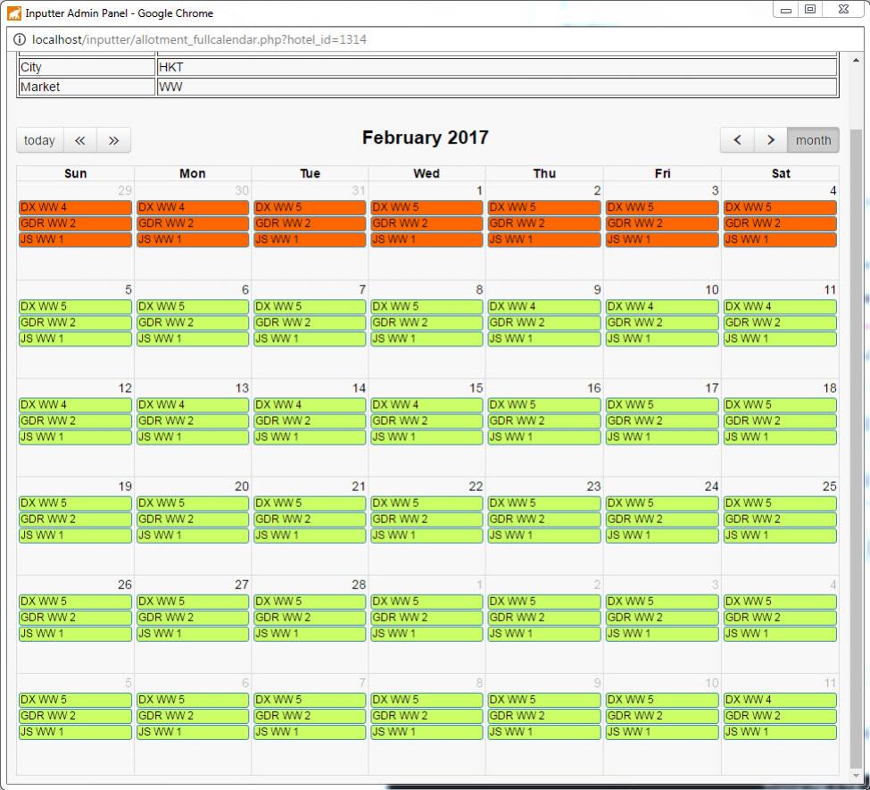870x790 pixels.
Task: Select GDR WW 2 event on February 23
Action: 544,520
